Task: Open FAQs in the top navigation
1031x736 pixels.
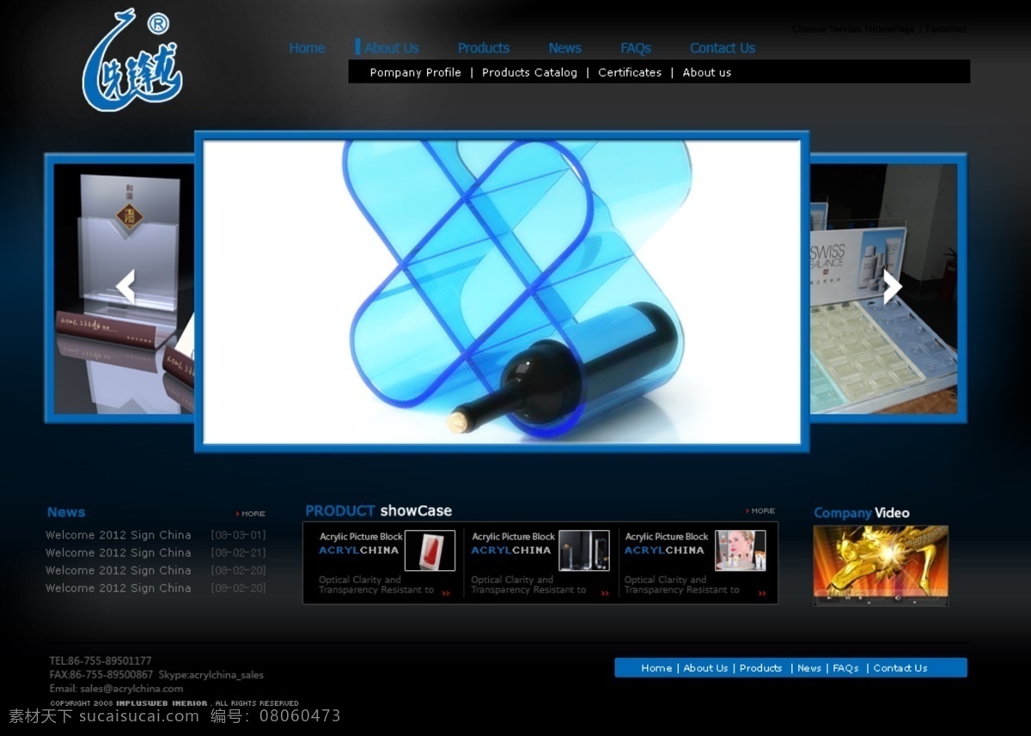Action: click(636, 48)
